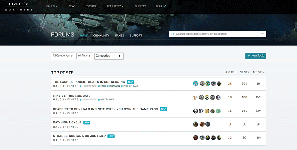Click the Halo Waypoint logo
The image size is (297, 150).
tap(18, 7)
